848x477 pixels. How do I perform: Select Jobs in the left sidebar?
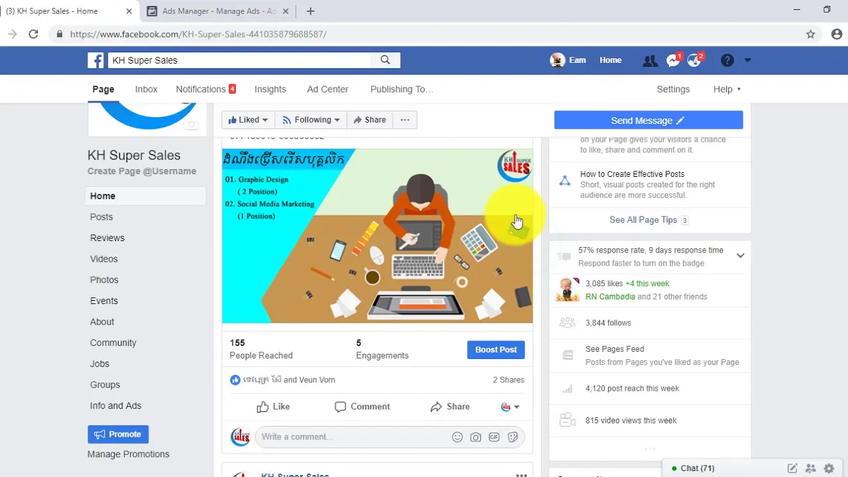(x=100, y=364)
